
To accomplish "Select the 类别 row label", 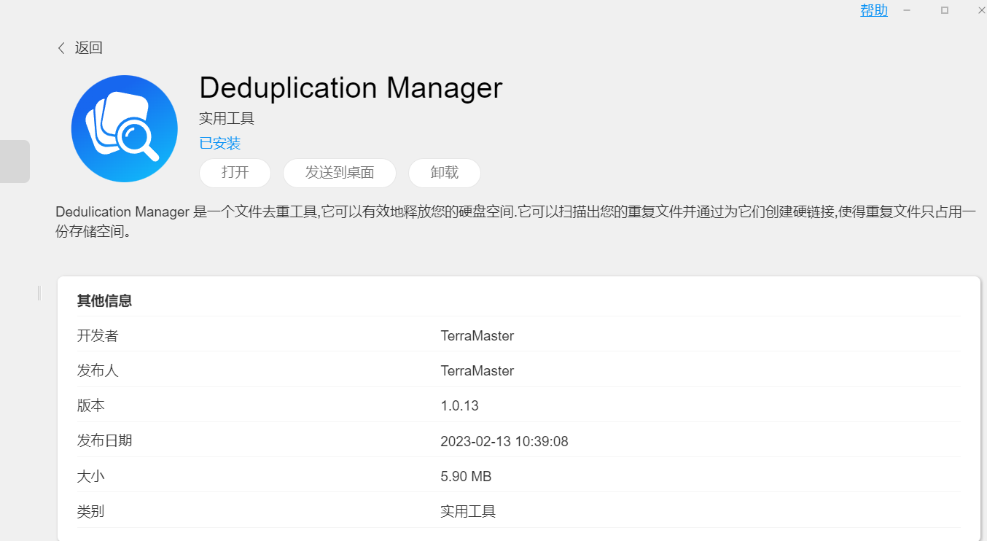I will coord(91,511).
